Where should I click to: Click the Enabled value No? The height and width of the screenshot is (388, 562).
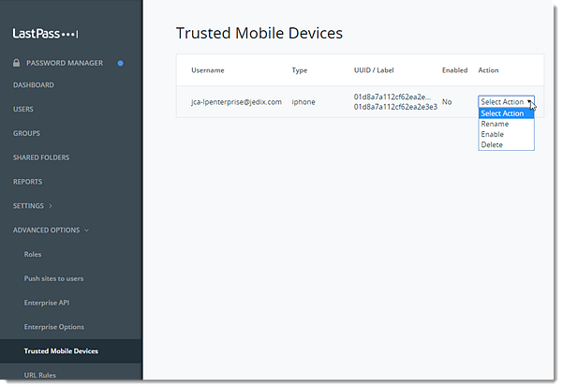pos(447,102)
